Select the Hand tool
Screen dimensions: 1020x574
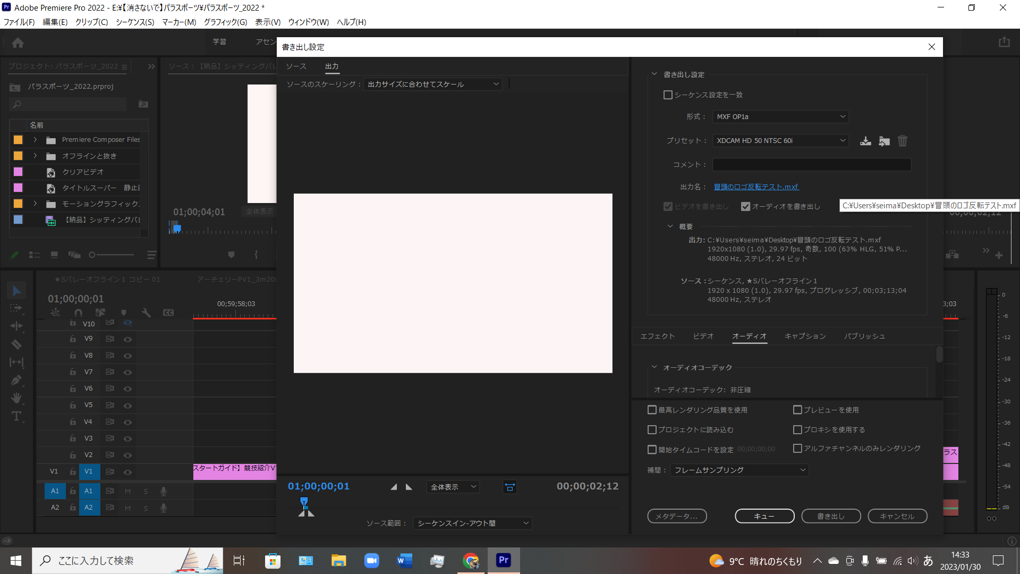16,398
